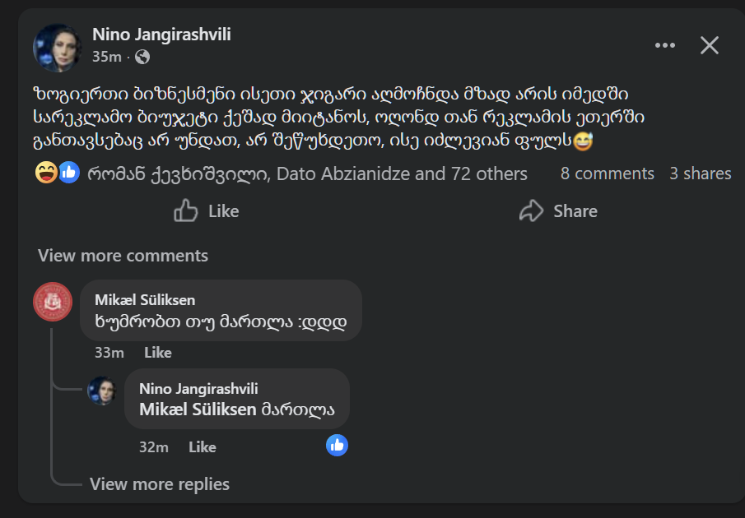Click the blue thumbs-up reaction on Nino's reply

pyautogui.click(x=337, y=444)
